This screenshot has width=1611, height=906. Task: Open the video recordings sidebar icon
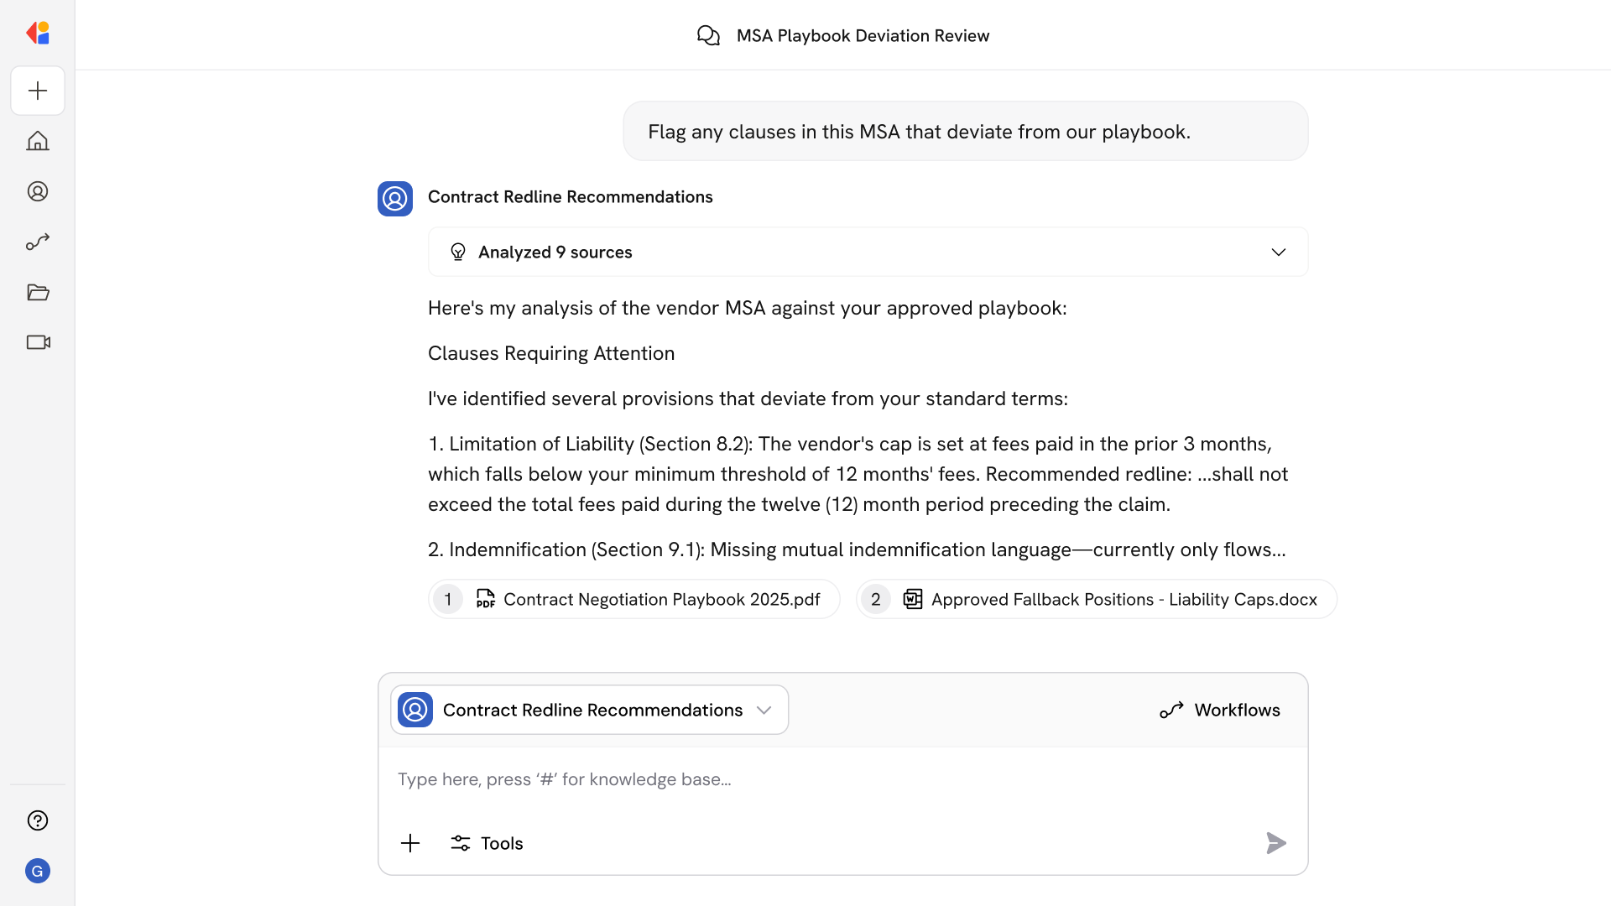[x=38, y=342]
